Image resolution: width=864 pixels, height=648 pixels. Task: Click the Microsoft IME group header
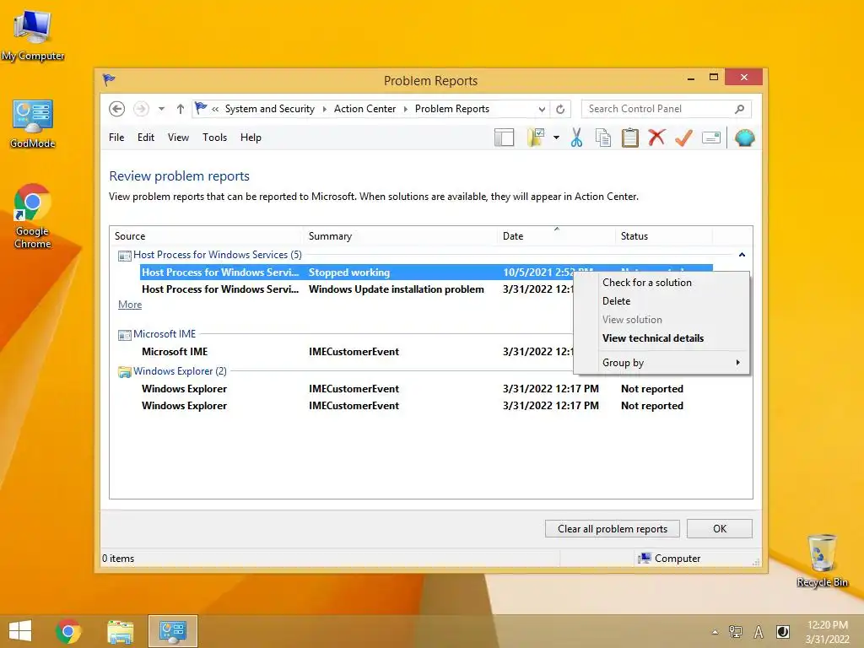coord(165,334)
